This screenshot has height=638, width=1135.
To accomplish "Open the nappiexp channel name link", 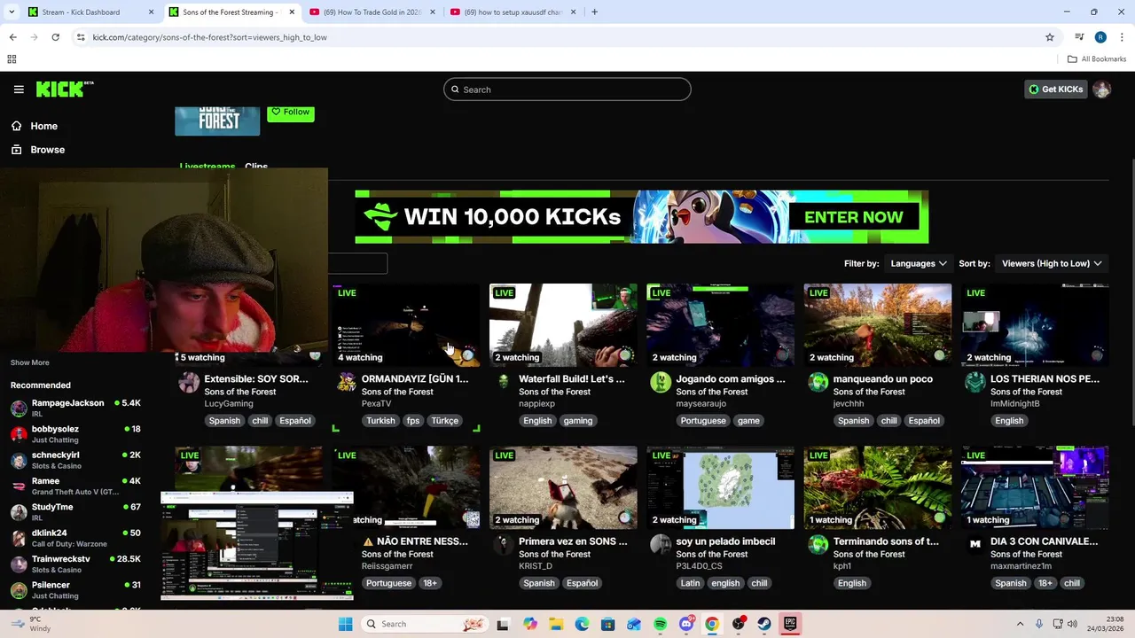I will point(536,403).
